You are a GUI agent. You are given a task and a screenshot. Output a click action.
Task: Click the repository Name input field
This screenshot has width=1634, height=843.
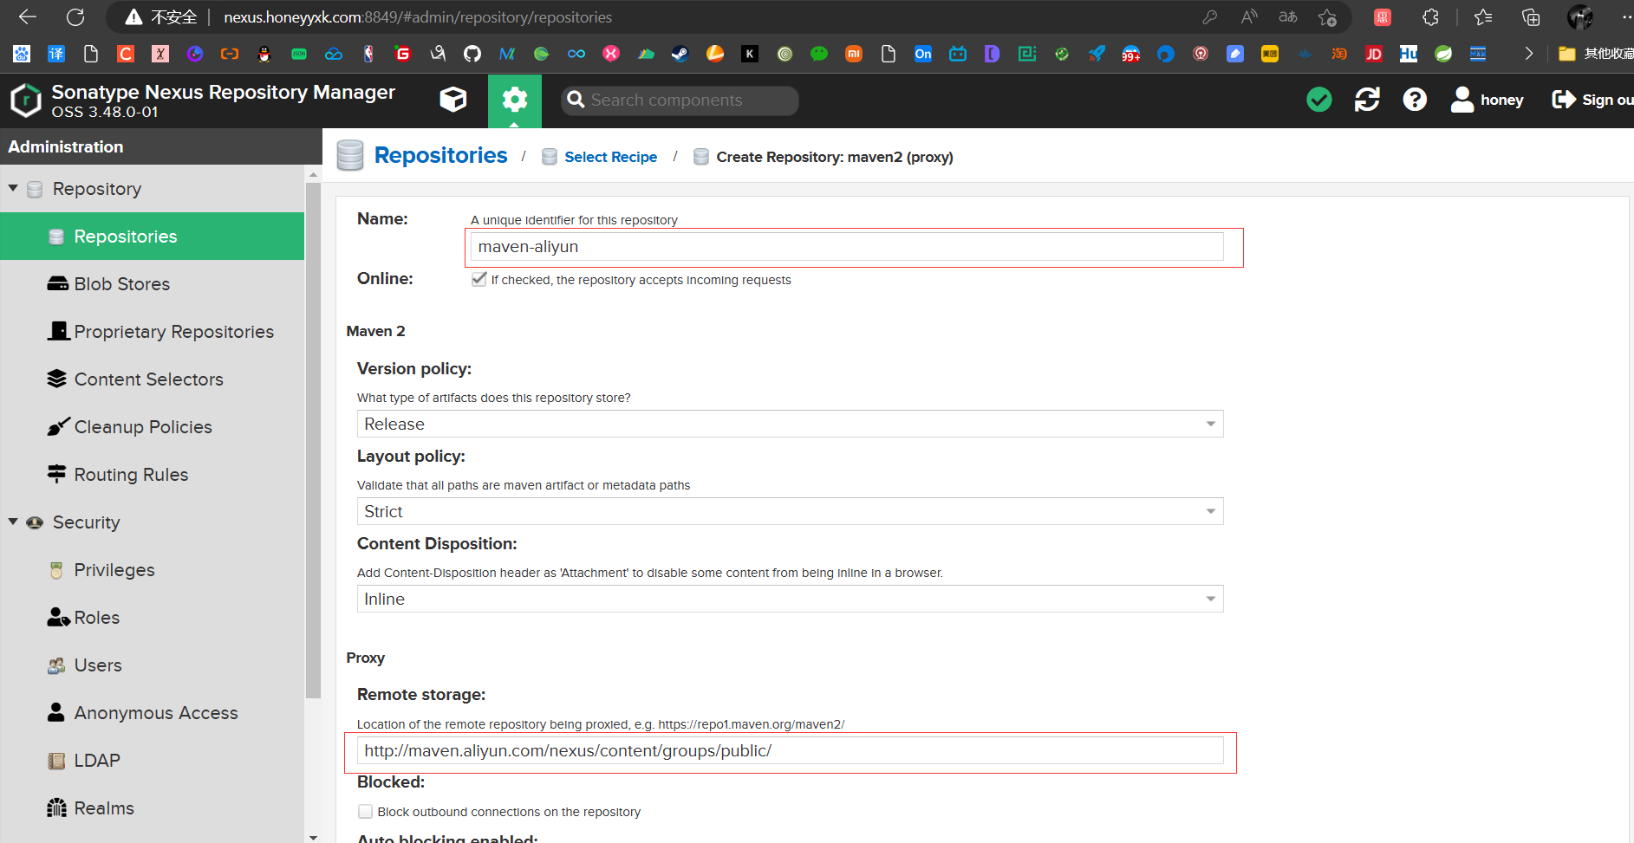(847, 246)
